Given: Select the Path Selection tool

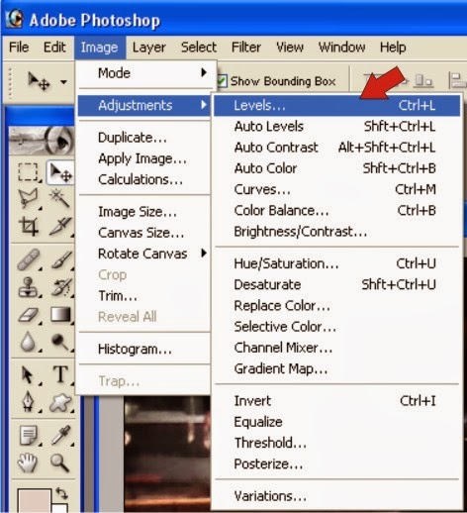Looking at the screenshot, I should [x=29, y=375].
